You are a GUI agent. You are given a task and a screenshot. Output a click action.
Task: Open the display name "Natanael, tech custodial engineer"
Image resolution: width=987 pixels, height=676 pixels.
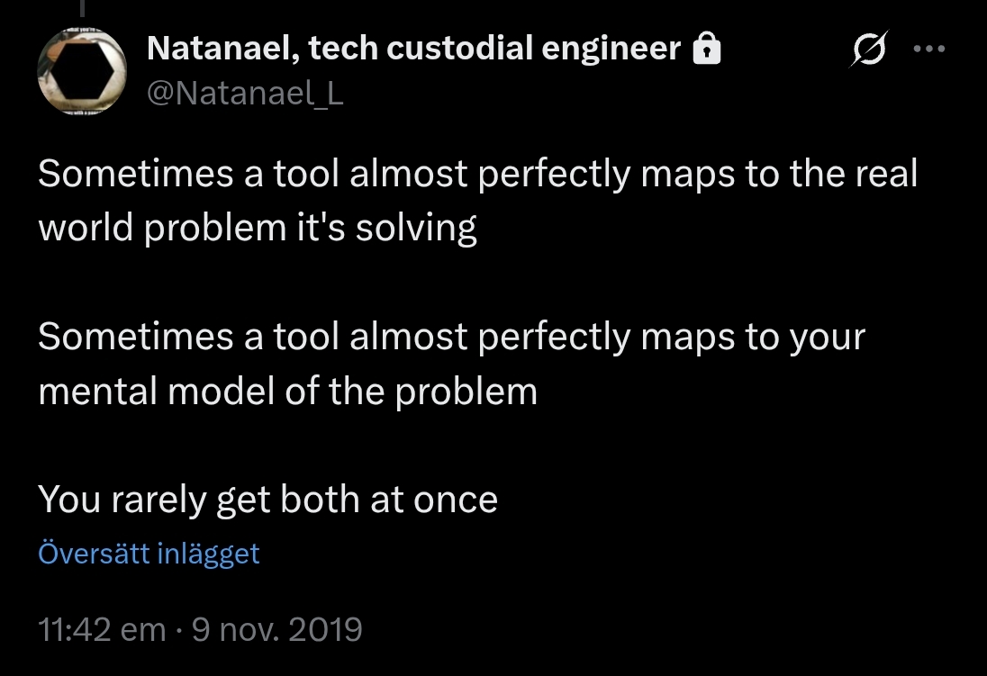(413, 49)
